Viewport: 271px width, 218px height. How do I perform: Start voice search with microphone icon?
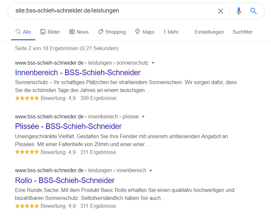click(239, 11)
